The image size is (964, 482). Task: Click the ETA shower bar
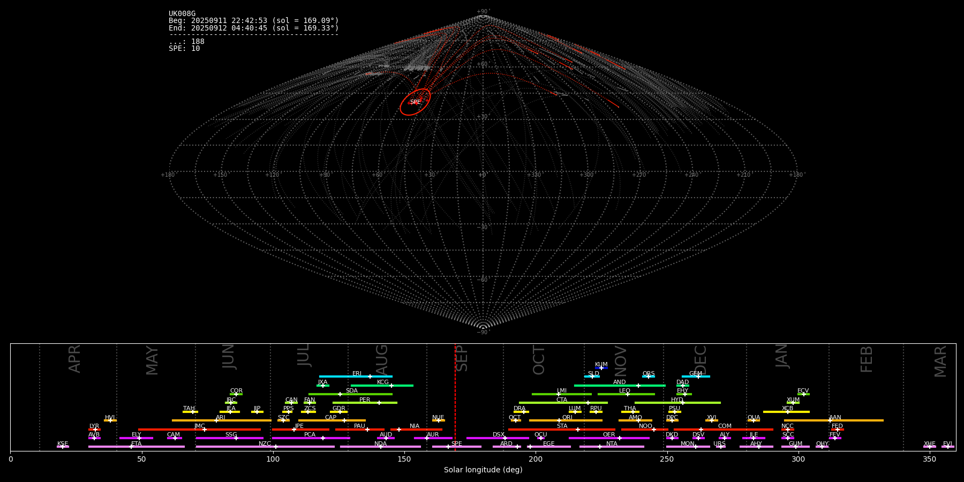tap(137, 447)
